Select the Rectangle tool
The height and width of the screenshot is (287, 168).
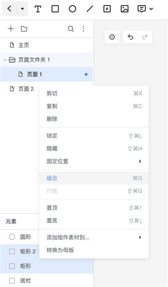point(55,9)
